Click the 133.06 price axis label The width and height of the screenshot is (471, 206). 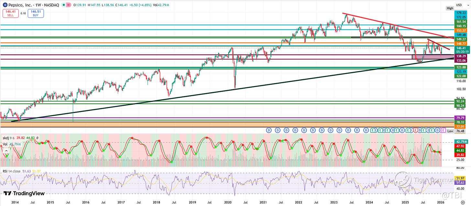click(x=461, y=60)
